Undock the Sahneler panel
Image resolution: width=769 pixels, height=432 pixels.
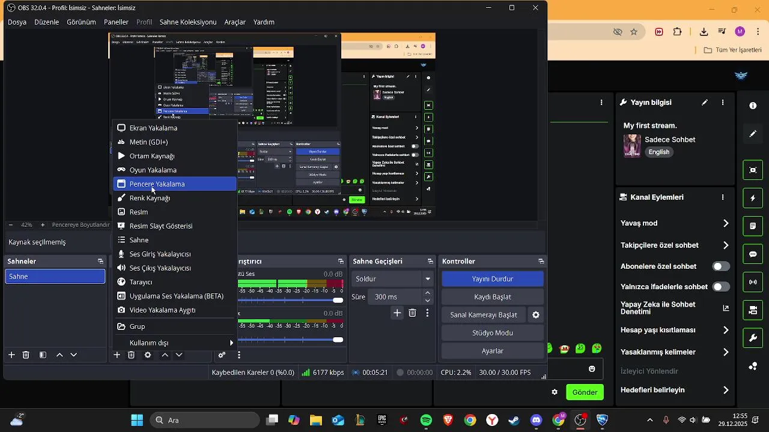100,262
